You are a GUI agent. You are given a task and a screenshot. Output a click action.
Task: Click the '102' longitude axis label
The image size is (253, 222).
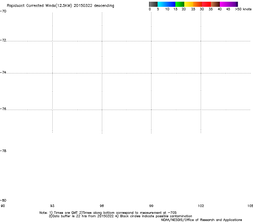click(201, 206)
